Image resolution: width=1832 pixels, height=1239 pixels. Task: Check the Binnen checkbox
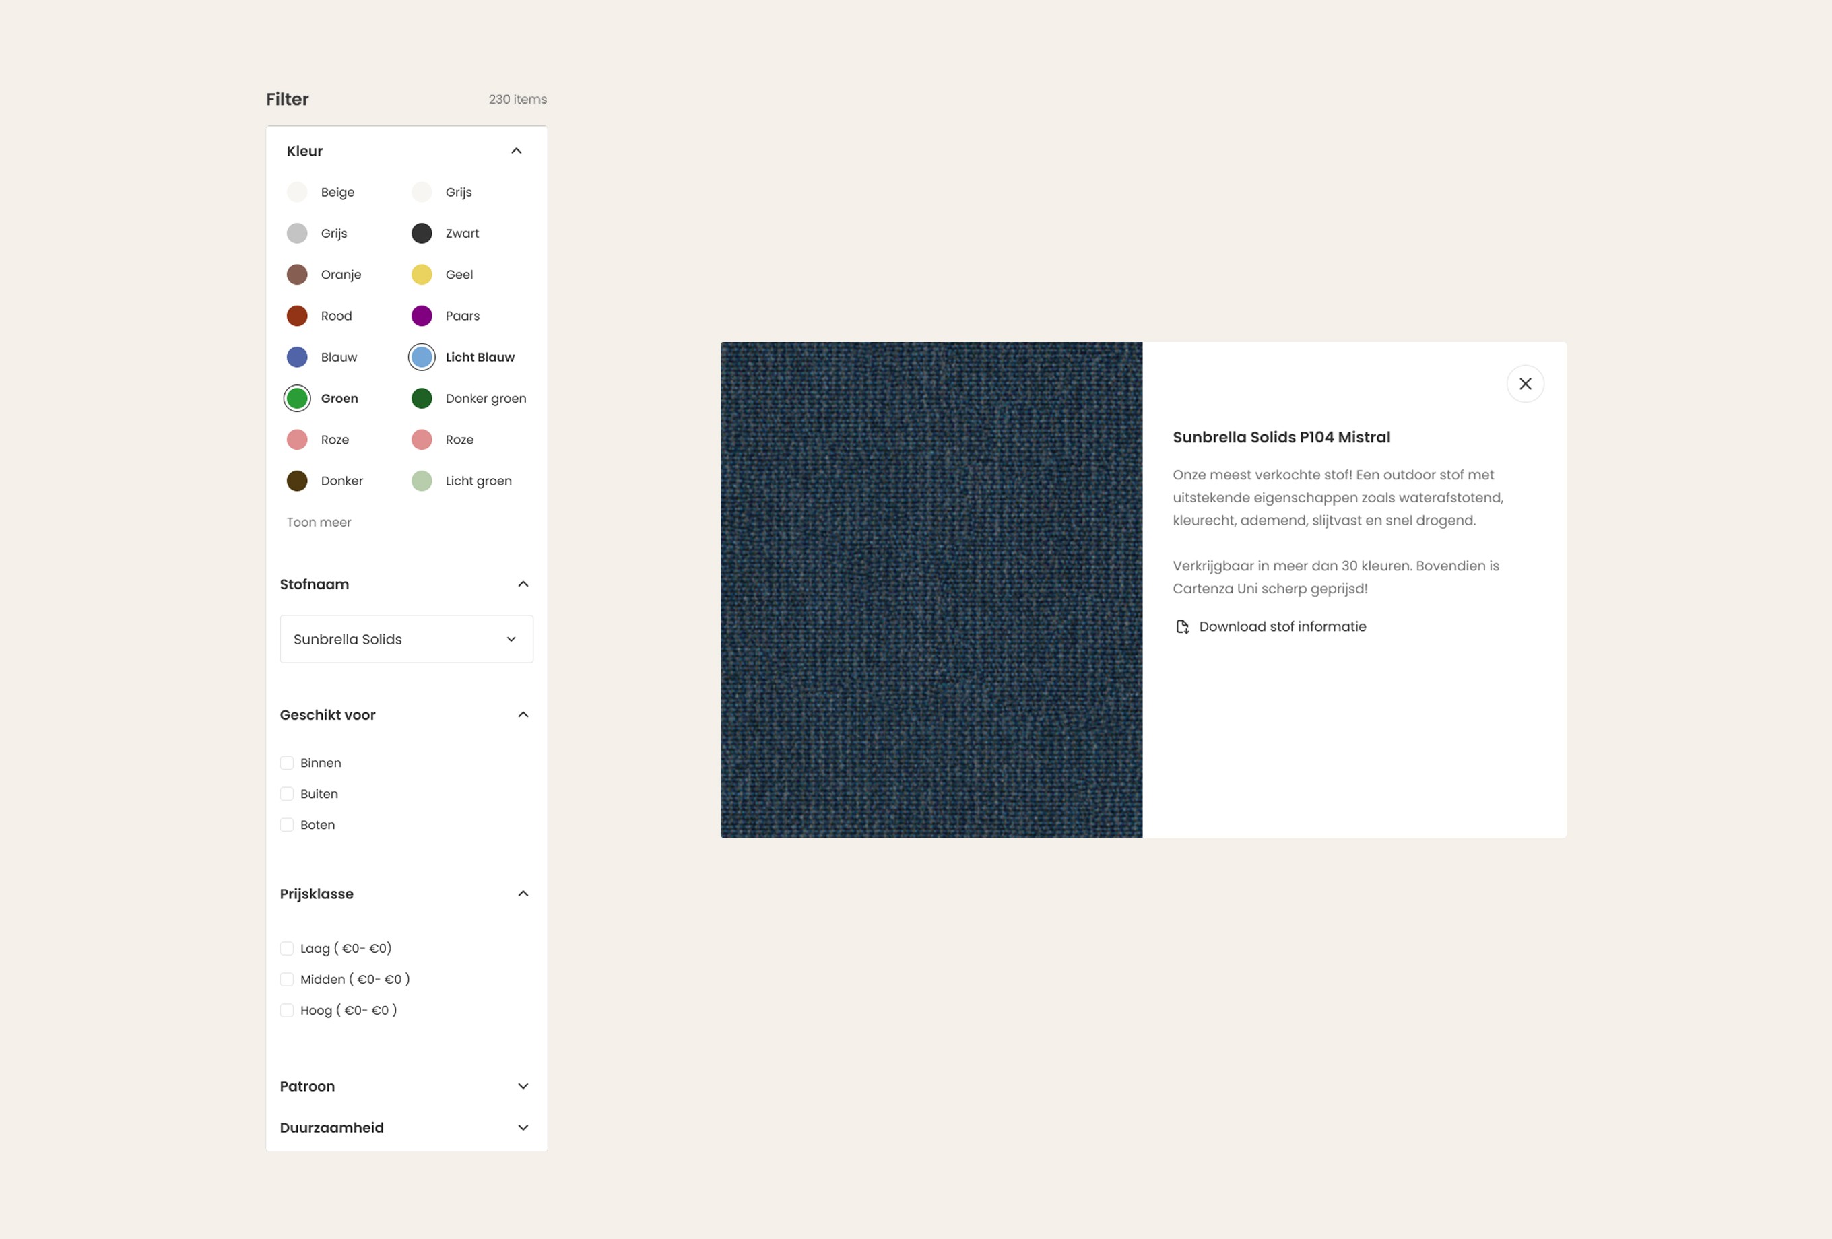287,763
